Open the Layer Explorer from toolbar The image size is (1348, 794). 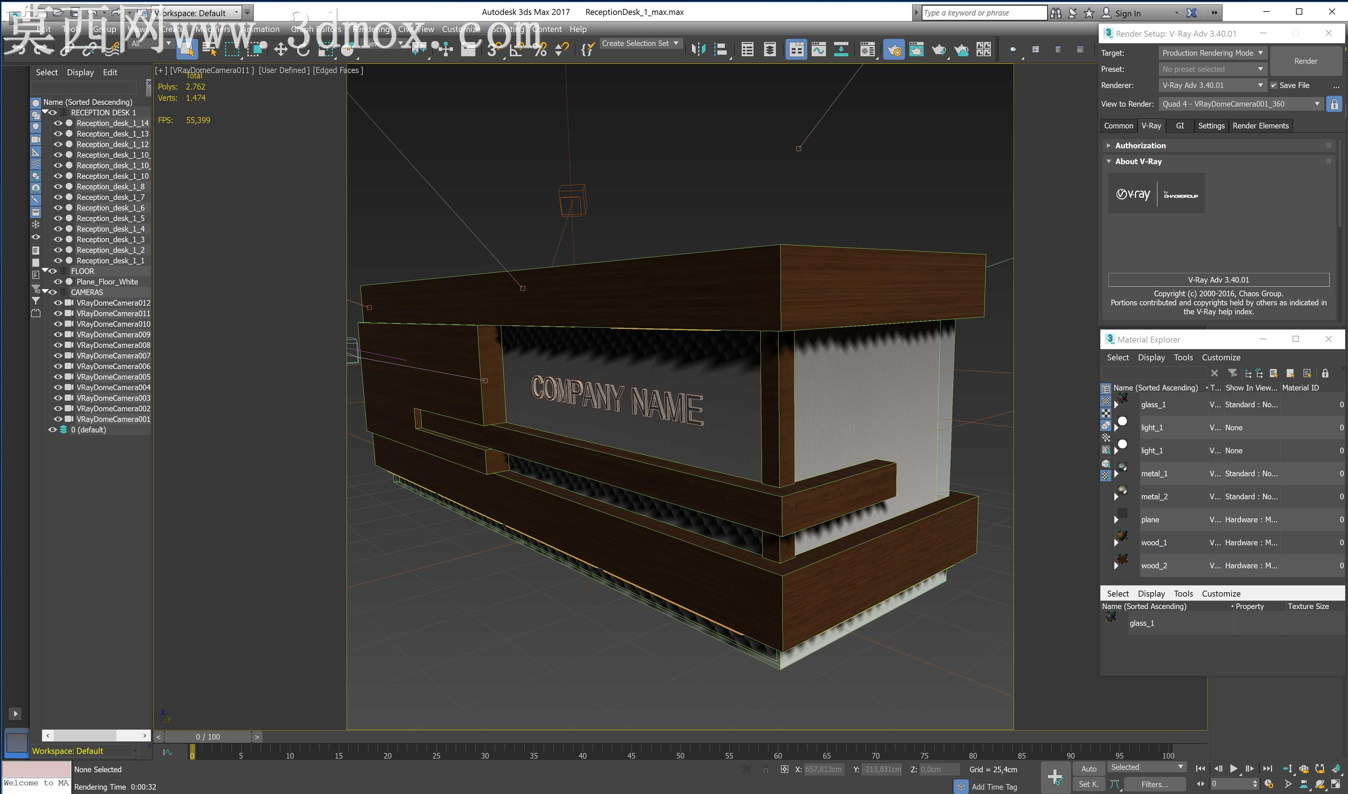770,50
